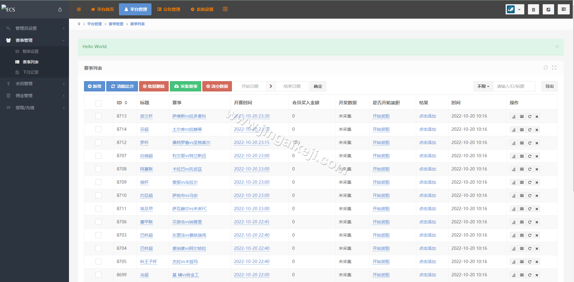The width and height of the screenshot is (574, 282).
Task: Click the 采集赛事 button
Action: point(186,86)
